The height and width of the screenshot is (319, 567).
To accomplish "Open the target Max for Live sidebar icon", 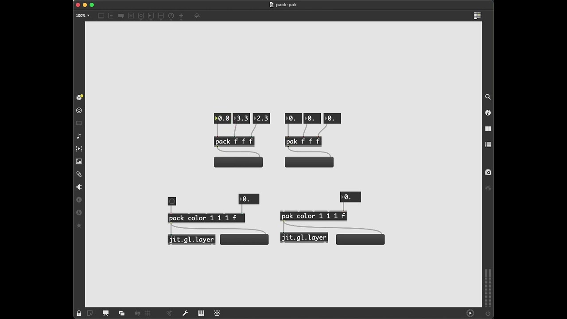I will [x=79, y=110].
